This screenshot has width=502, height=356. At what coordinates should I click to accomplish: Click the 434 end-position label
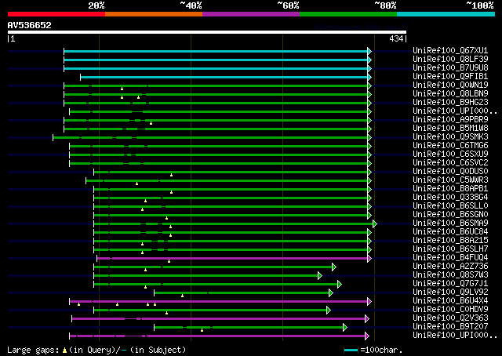coord(396,38)
